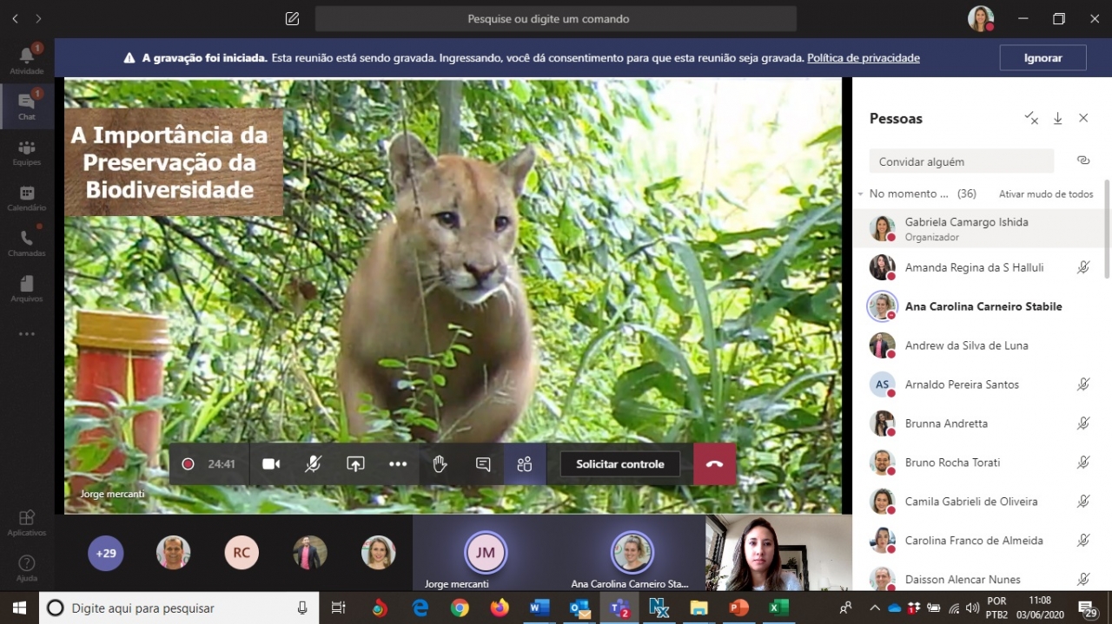Screen dimensions: 1112x624
Task: Copy meeting join link icon
Action: 1082,161
